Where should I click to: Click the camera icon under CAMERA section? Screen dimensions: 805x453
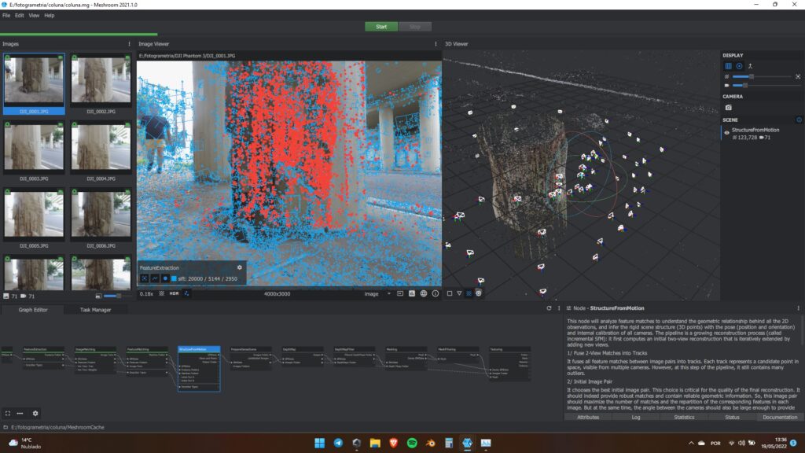729,107
